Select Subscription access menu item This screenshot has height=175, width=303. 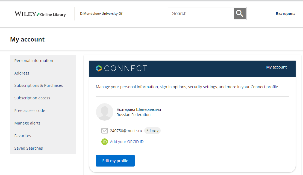pos(32,98)
